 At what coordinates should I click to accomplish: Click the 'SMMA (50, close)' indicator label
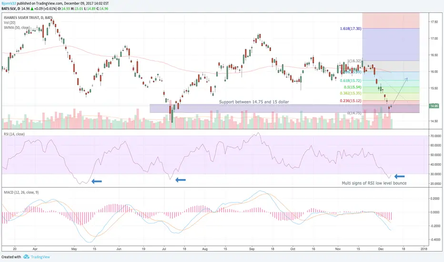tap(17, 28)
